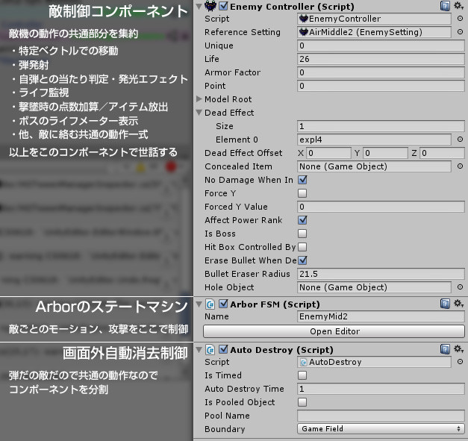Edit the Auto Destroy Time field
Screen dimensions: 468x441
(x=381, y=389)
